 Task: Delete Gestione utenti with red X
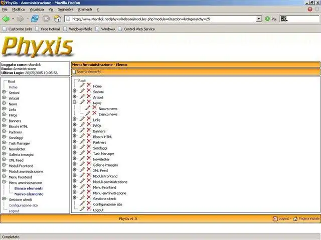click(x=89, y=197)
